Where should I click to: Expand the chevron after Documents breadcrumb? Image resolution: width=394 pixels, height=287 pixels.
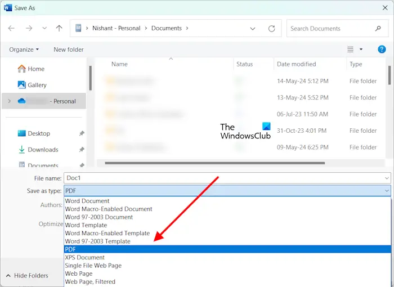[187, 28]
